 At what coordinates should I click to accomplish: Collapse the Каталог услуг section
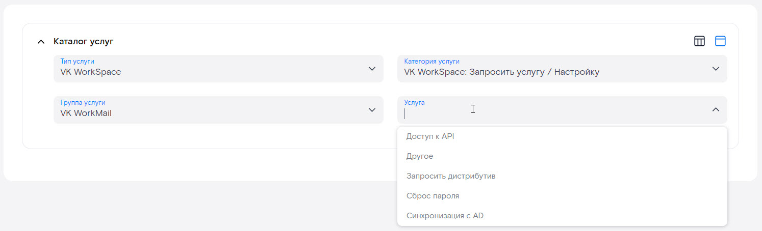[41, 42]
